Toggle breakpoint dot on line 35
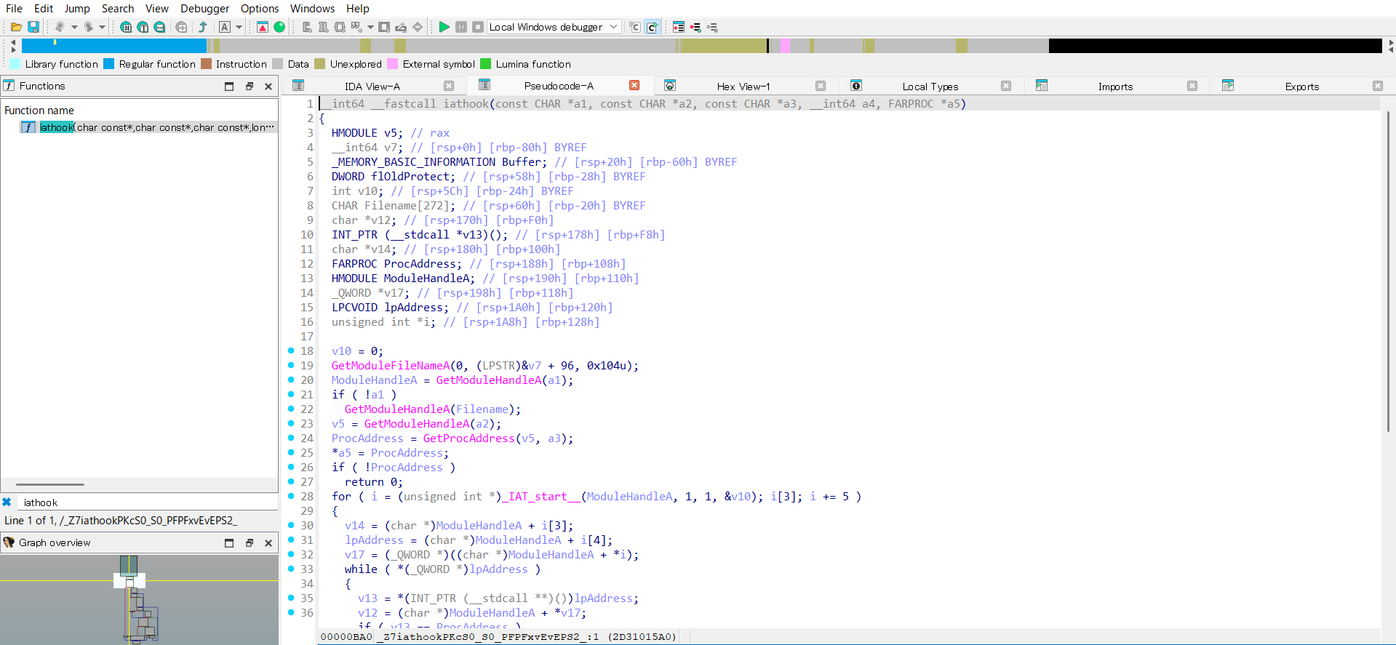The width and height of the screenshot is (1396, 645). pos(291,598)
